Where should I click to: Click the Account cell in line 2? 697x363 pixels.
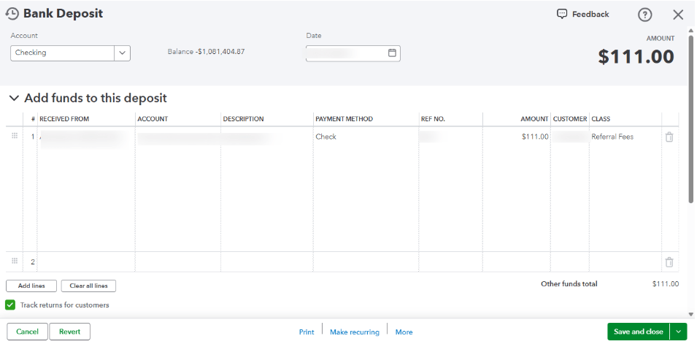click(178, 262)
